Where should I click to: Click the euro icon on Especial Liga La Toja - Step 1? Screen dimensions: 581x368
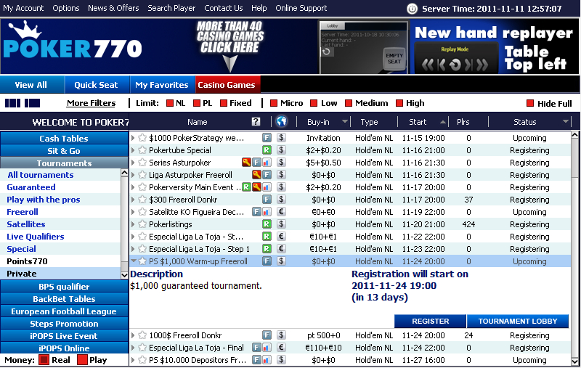pos(281,249)
